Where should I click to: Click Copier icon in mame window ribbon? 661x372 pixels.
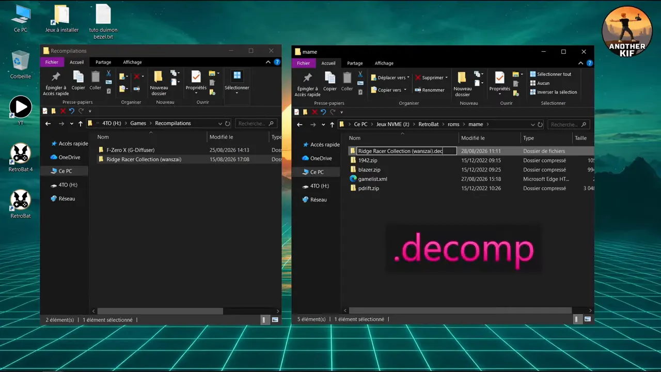[x=330, y=82]
